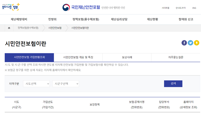The image size is (201, 113).
Task: Share page via Twitter icon
Action: (190, 43)
